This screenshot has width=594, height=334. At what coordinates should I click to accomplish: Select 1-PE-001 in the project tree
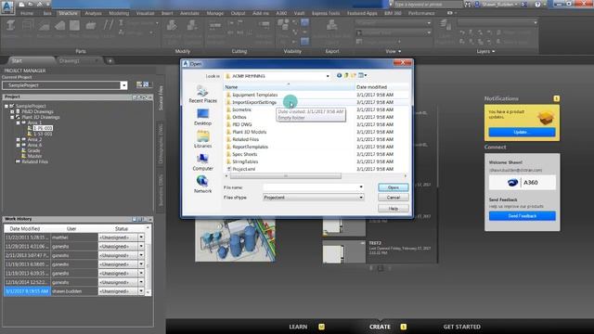tap(43, 128)
